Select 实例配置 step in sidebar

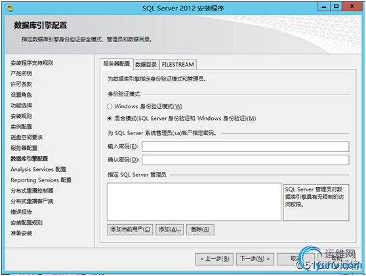(21, 127)
